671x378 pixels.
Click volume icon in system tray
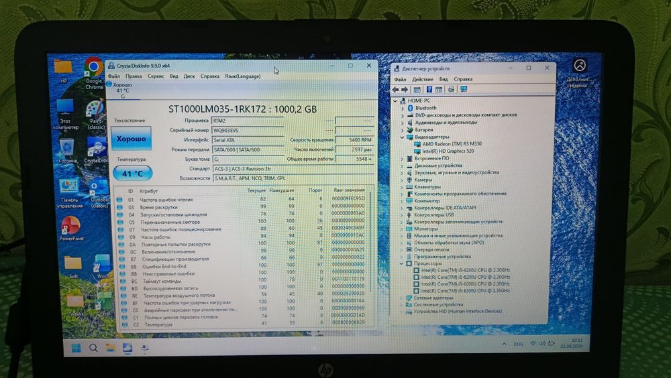click(x=542, y=343)
